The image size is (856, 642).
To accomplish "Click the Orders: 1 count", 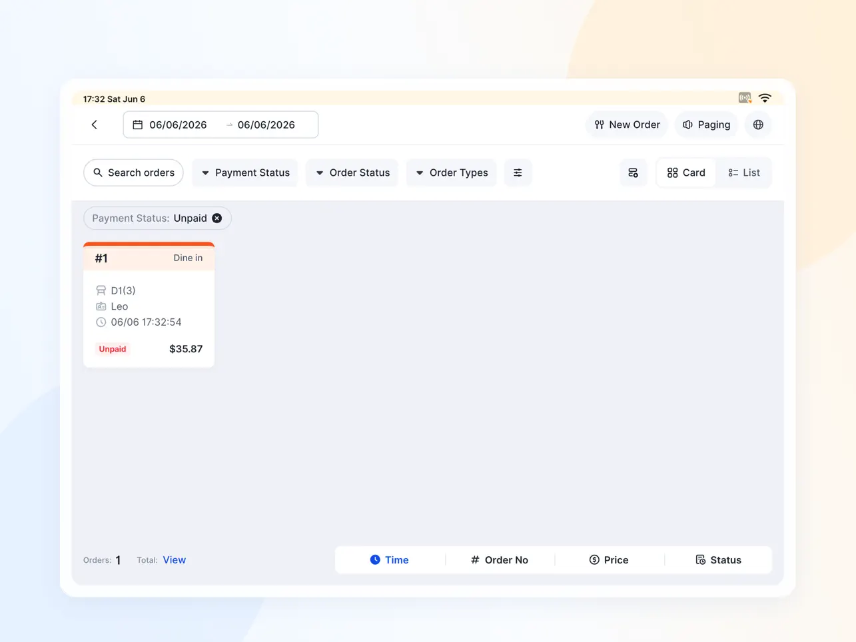I will [x=102, y=560].
